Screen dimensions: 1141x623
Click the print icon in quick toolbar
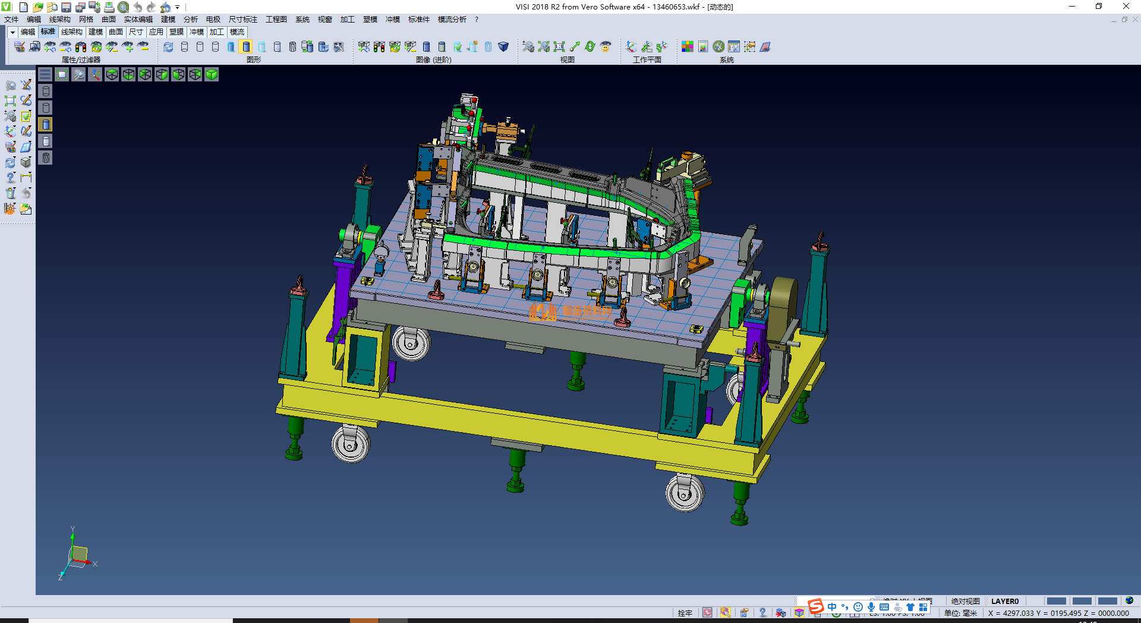109,7
